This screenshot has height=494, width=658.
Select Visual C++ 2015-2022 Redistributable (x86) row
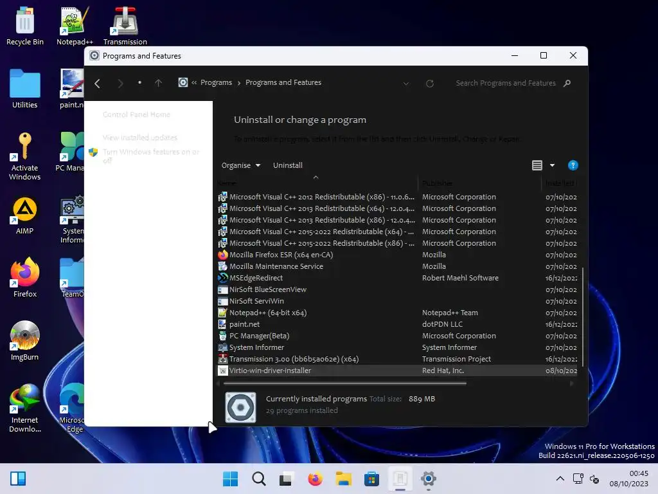point(397,243)
